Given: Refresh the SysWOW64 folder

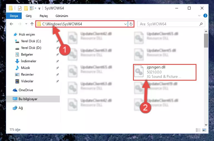Looking at the screenshot, I should coord(131,24).
